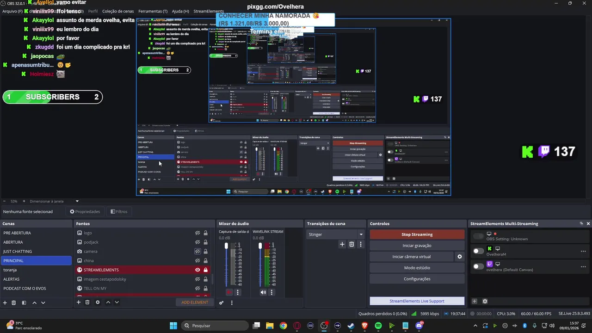Enable OvelheraM Kick stream toggle

pyautogui.click(x=478, y=251)
